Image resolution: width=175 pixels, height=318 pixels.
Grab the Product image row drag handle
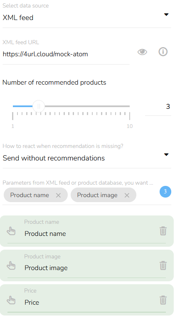point(11,265)
